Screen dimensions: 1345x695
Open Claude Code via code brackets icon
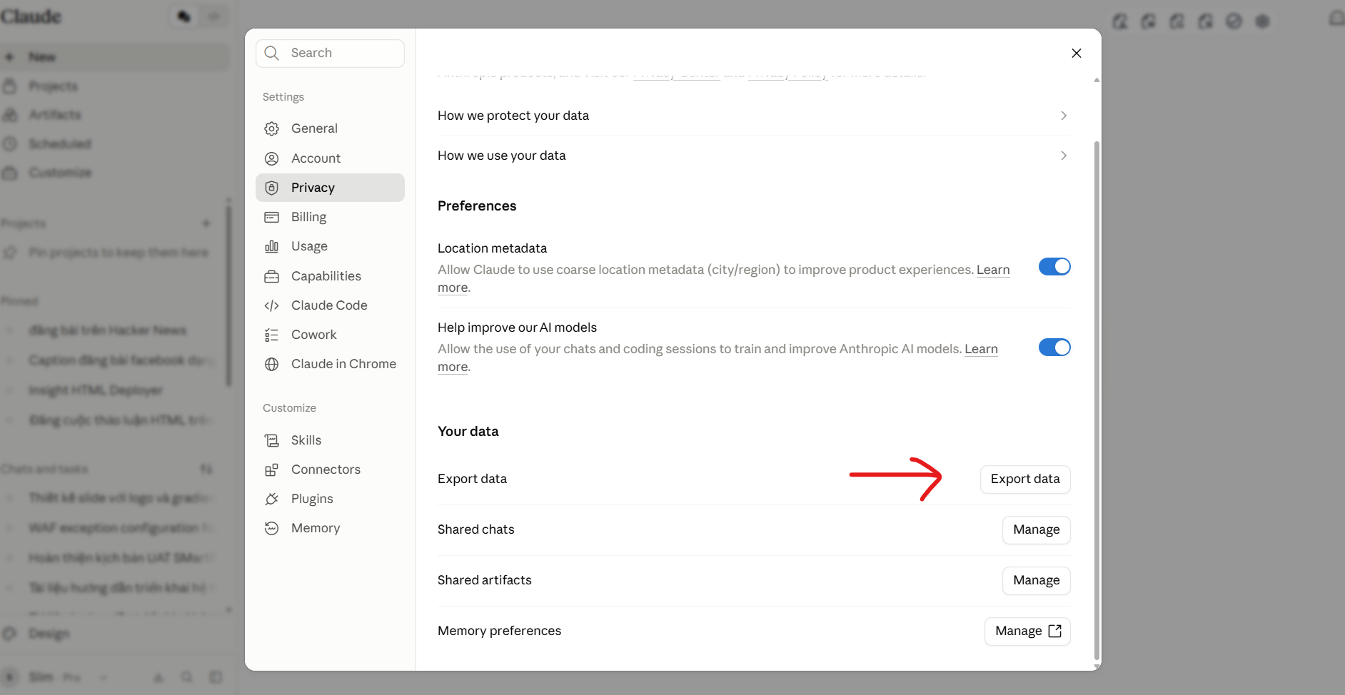pos(271,305)
